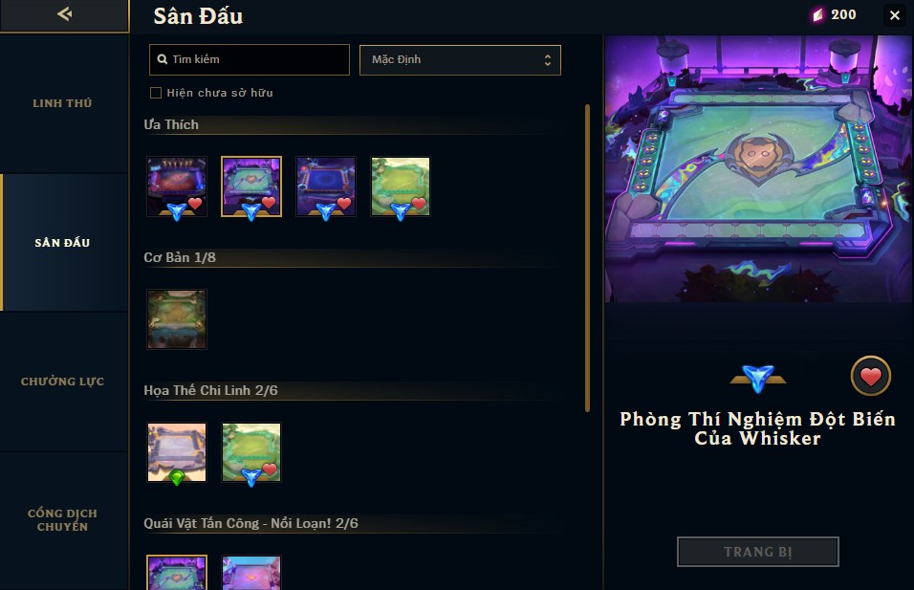914x590 pixels.
Task: Click the blue star-shard tier icon under preview
Action: 758,379
